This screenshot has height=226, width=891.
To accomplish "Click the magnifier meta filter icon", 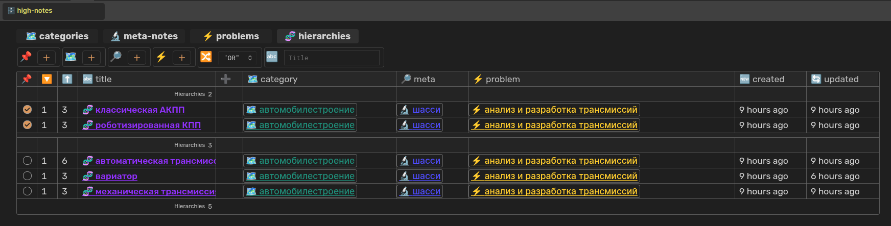I will (x=116, y=57).
